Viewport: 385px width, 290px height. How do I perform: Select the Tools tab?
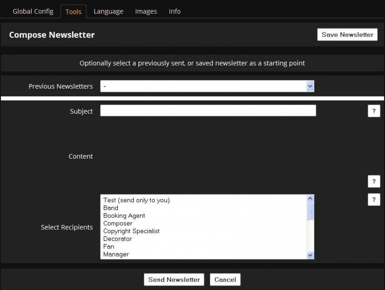pyautogui.click(x=73, y=12)
